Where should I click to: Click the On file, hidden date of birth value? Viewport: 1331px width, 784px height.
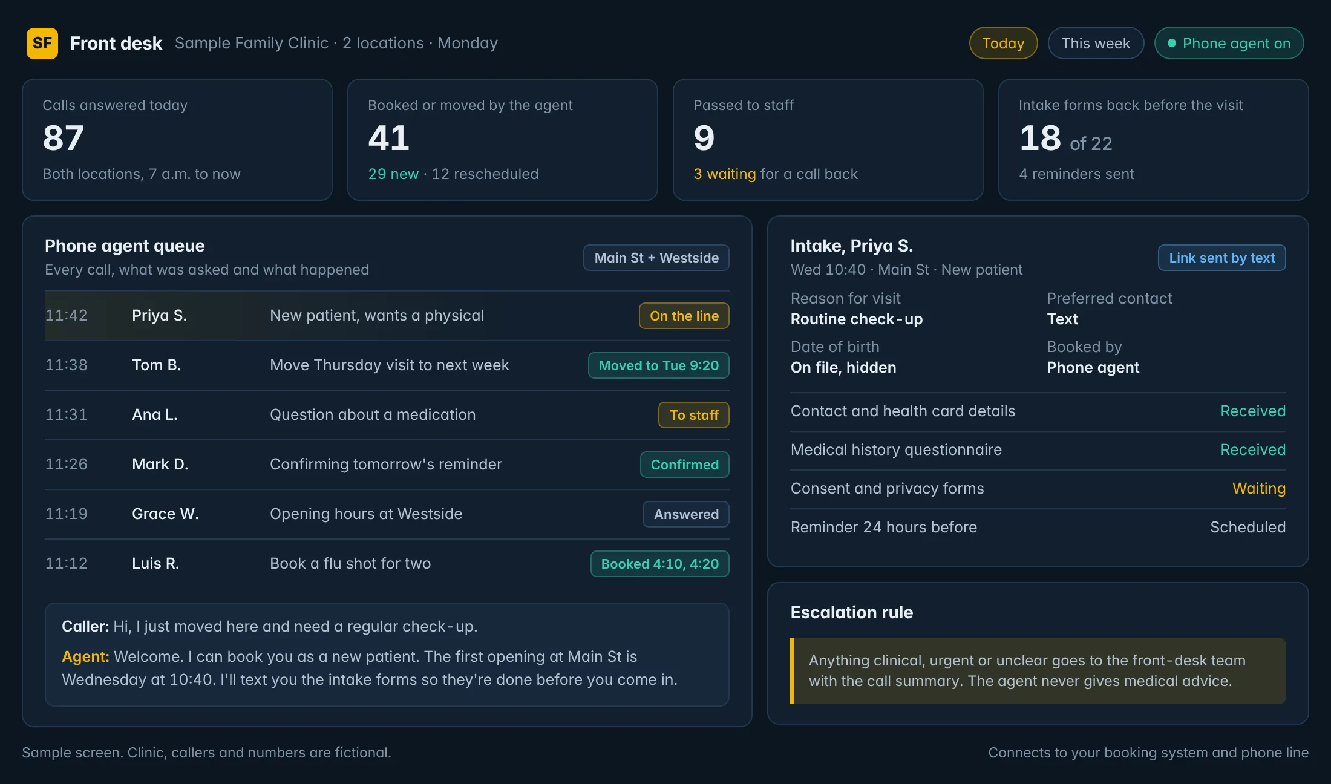point(843,367)
